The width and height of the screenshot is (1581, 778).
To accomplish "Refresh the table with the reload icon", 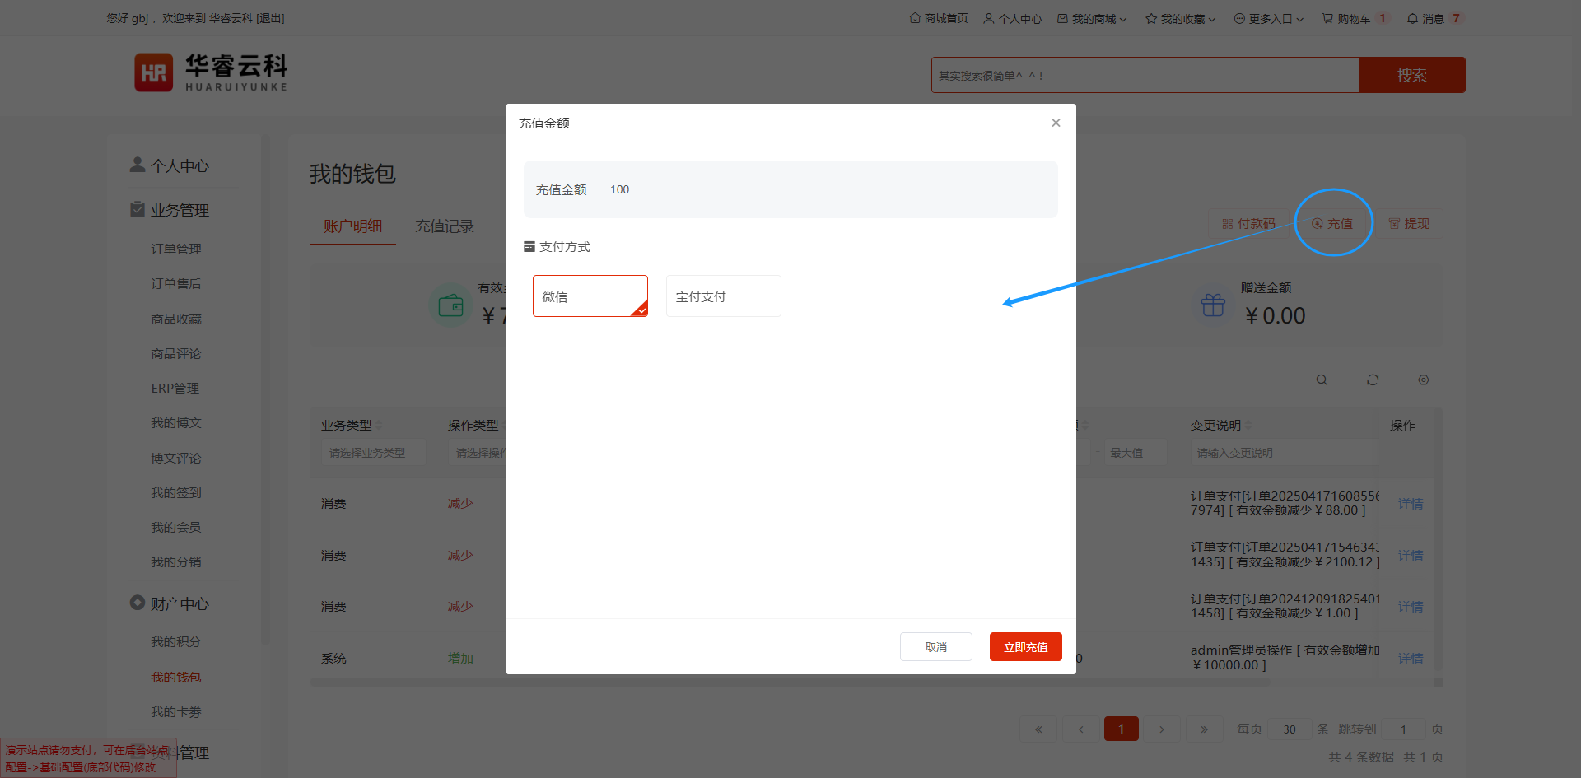I will pos(1373,380).
